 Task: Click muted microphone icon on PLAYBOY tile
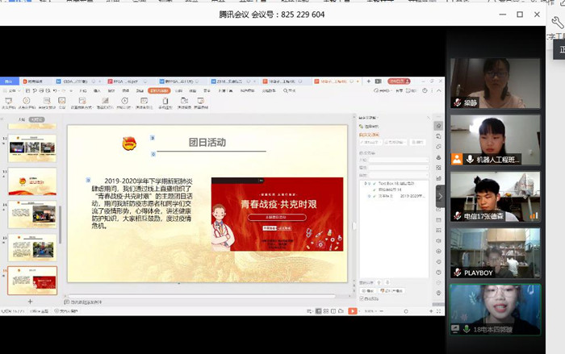click(x=455, y=273)
